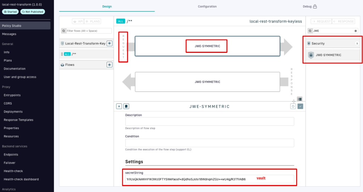Click into the Condition field
Viewport: 363px width, 192px height.
[x=210, y=143]
